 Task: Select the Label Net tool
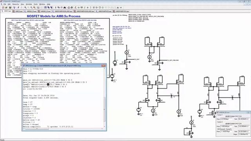click(82, 7)
